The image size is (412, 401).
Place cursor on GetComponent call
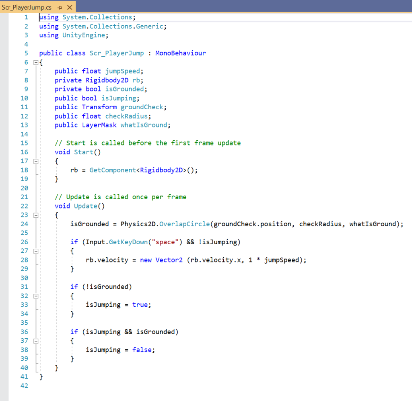click(113, 170)
